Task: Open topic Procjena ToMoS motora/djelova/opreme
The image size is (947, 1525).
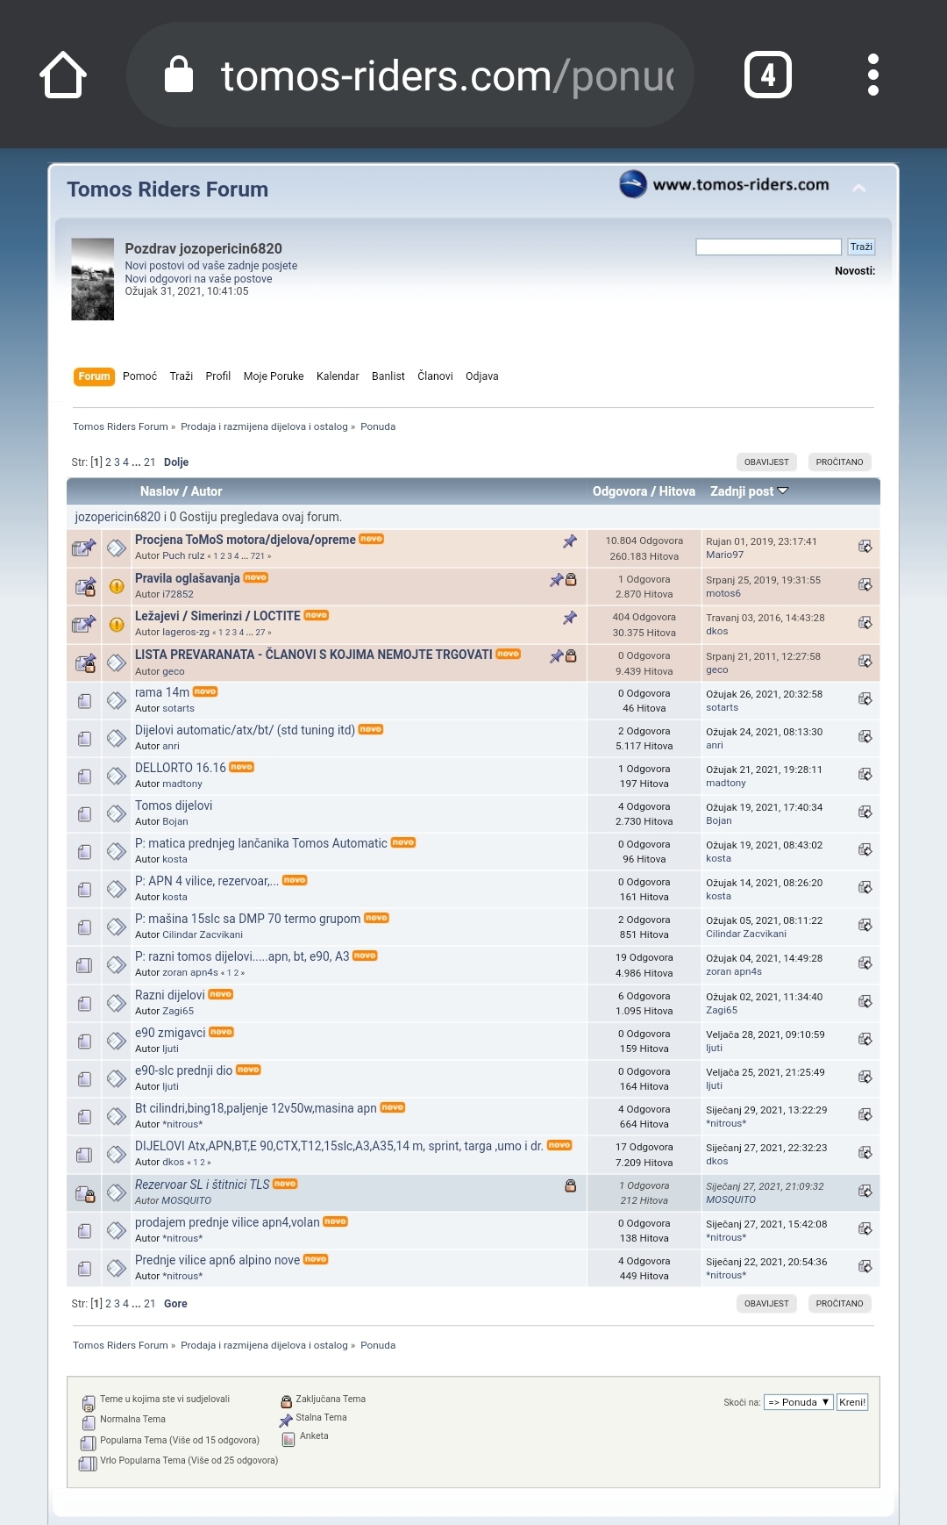Action: click(x=246, y=540)
